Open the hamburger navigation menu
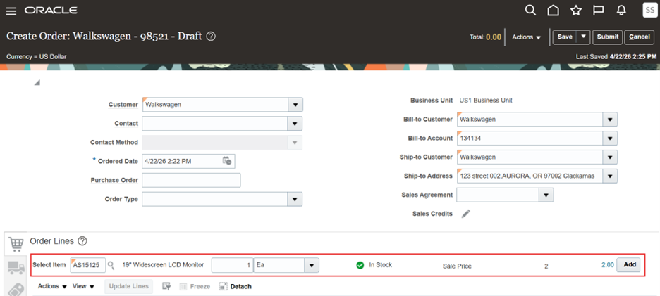Image resolution: width=660 pixels, height=296 pixels. [11, 11]
